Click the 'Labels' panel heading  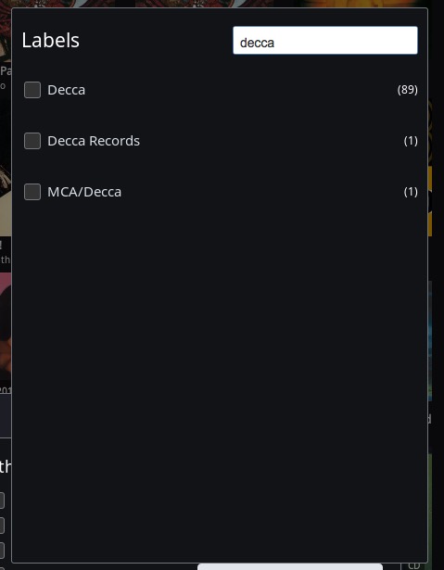click(x=51, y=40)
